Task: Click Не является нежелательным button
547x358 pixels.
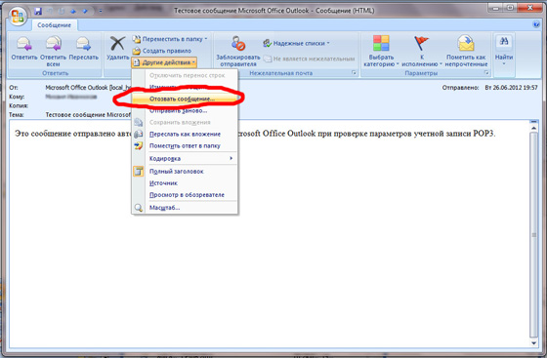Action: (310, 59)
